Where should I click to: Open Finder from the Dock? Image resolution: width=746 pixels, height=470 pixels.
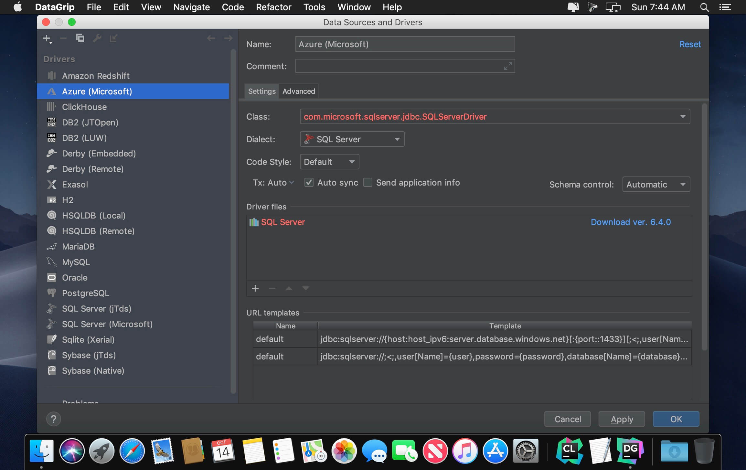(x=41, y=451)
